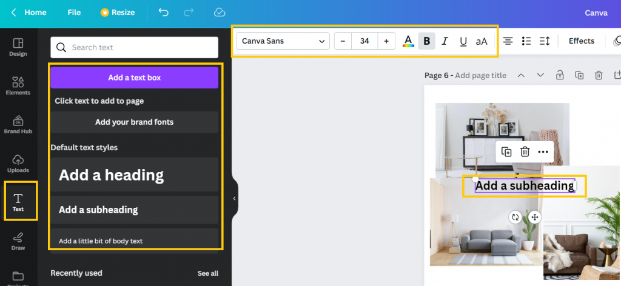Duplicate selected text via floating toolbar
Screen dimensions: 621x286
coord(506,151)
